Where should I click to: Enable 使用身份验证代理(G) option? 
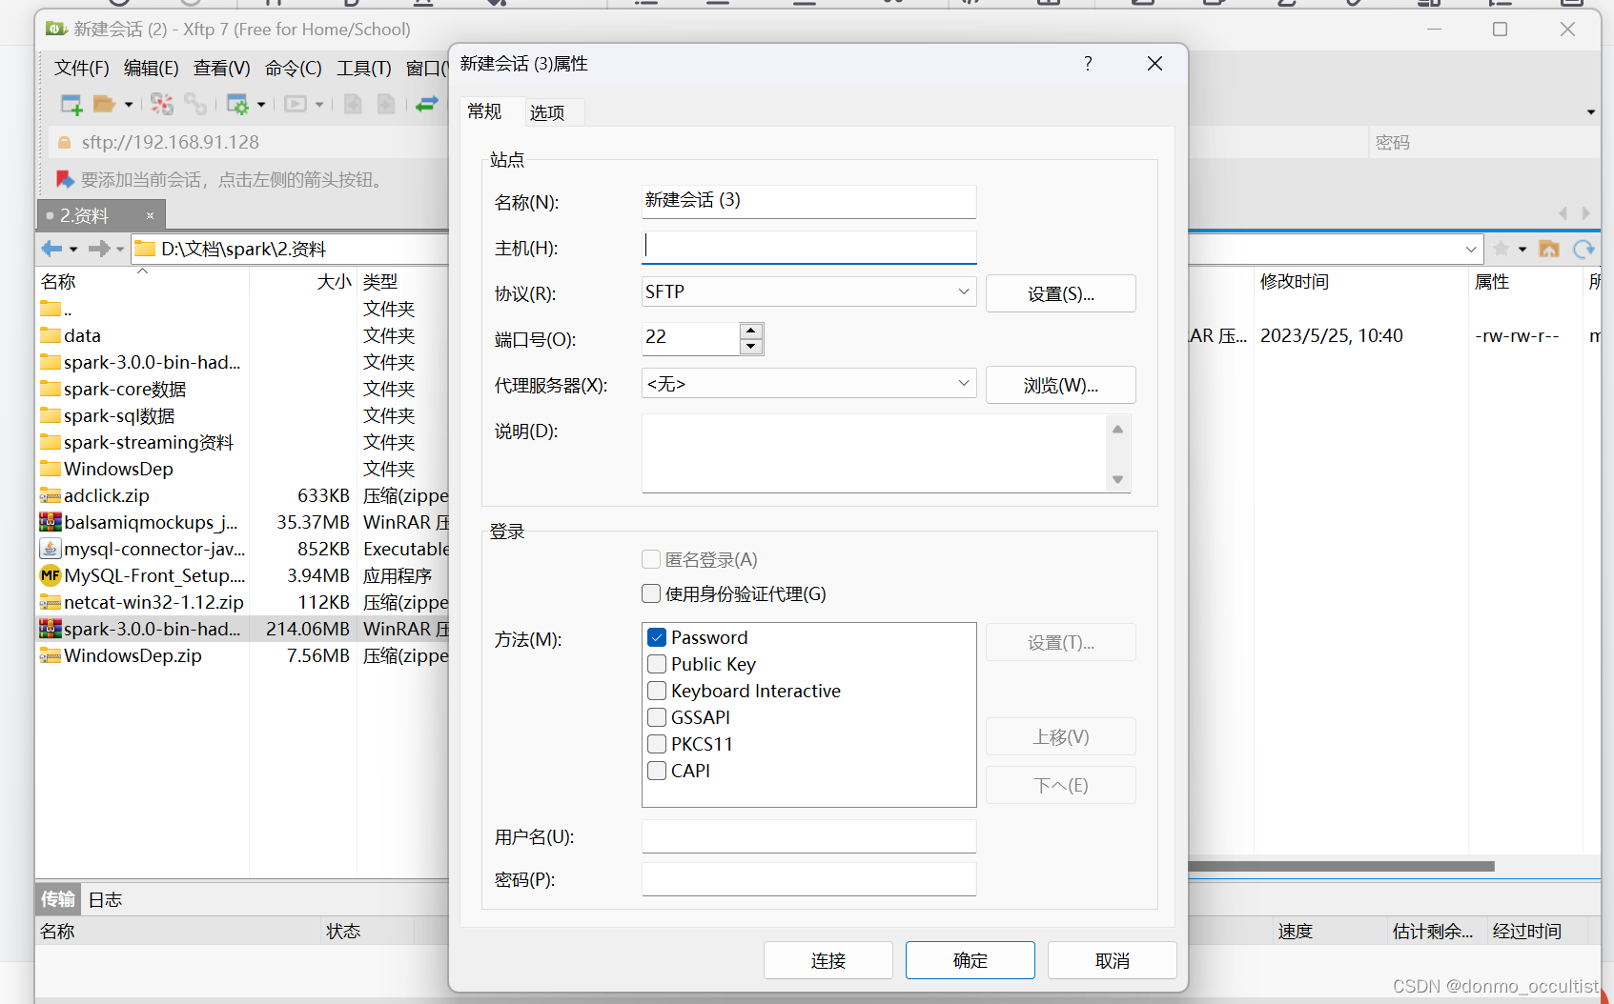point(650,593)
